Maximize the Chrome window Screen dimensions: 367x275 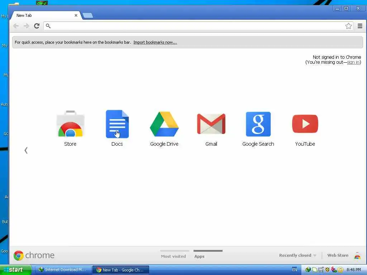tap(346, 9)
